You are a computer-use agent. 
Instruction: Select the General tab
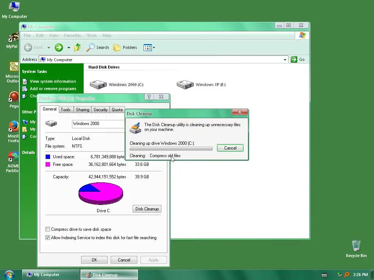tap(50, 109)
